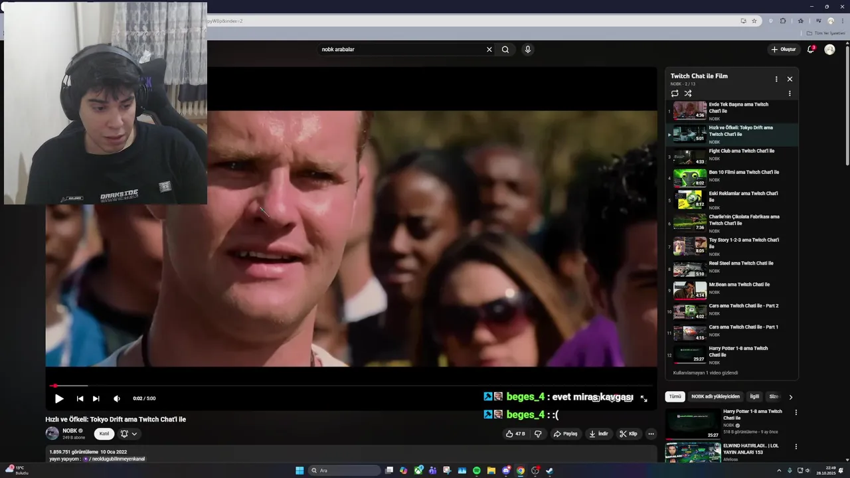Download the video with İndir
The height and width of the screenshot is (478, 850).
[598, 434]
